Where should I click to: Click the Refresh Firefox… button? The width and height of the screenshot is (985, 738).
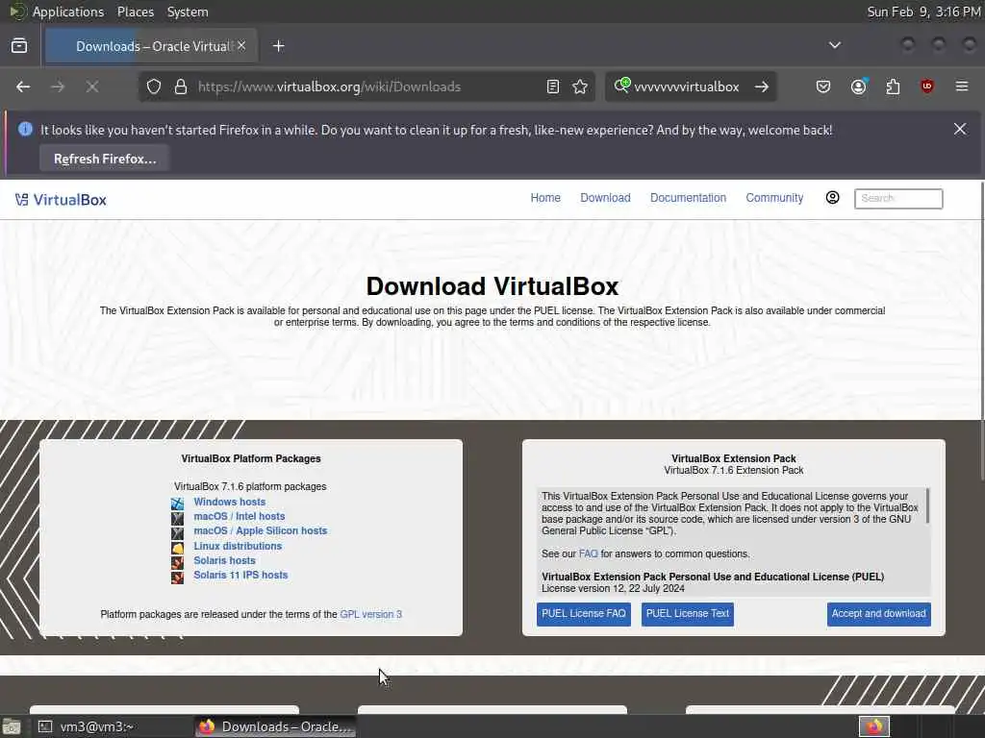coord(105,159)
